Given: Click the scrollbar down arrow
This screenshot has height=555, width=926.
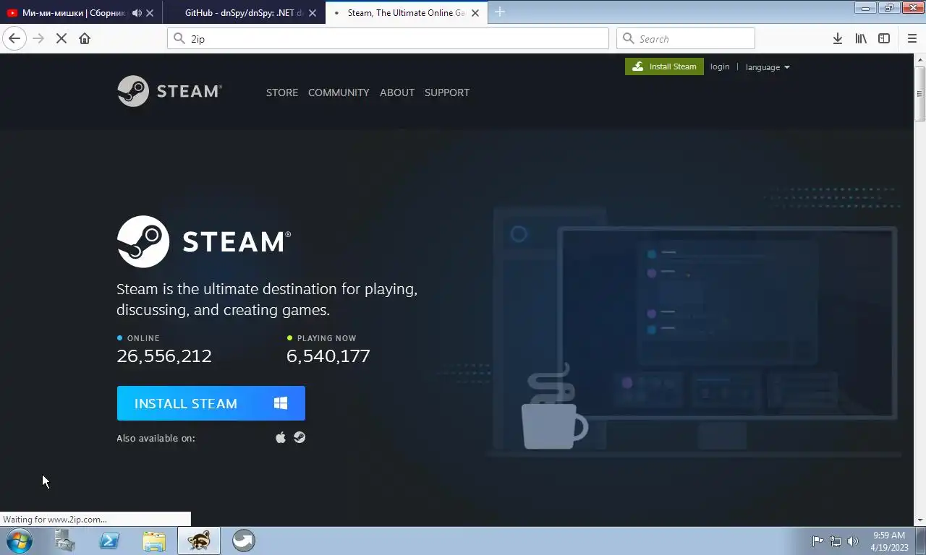Looking at the screenshot, I should (x=920, y=520).
